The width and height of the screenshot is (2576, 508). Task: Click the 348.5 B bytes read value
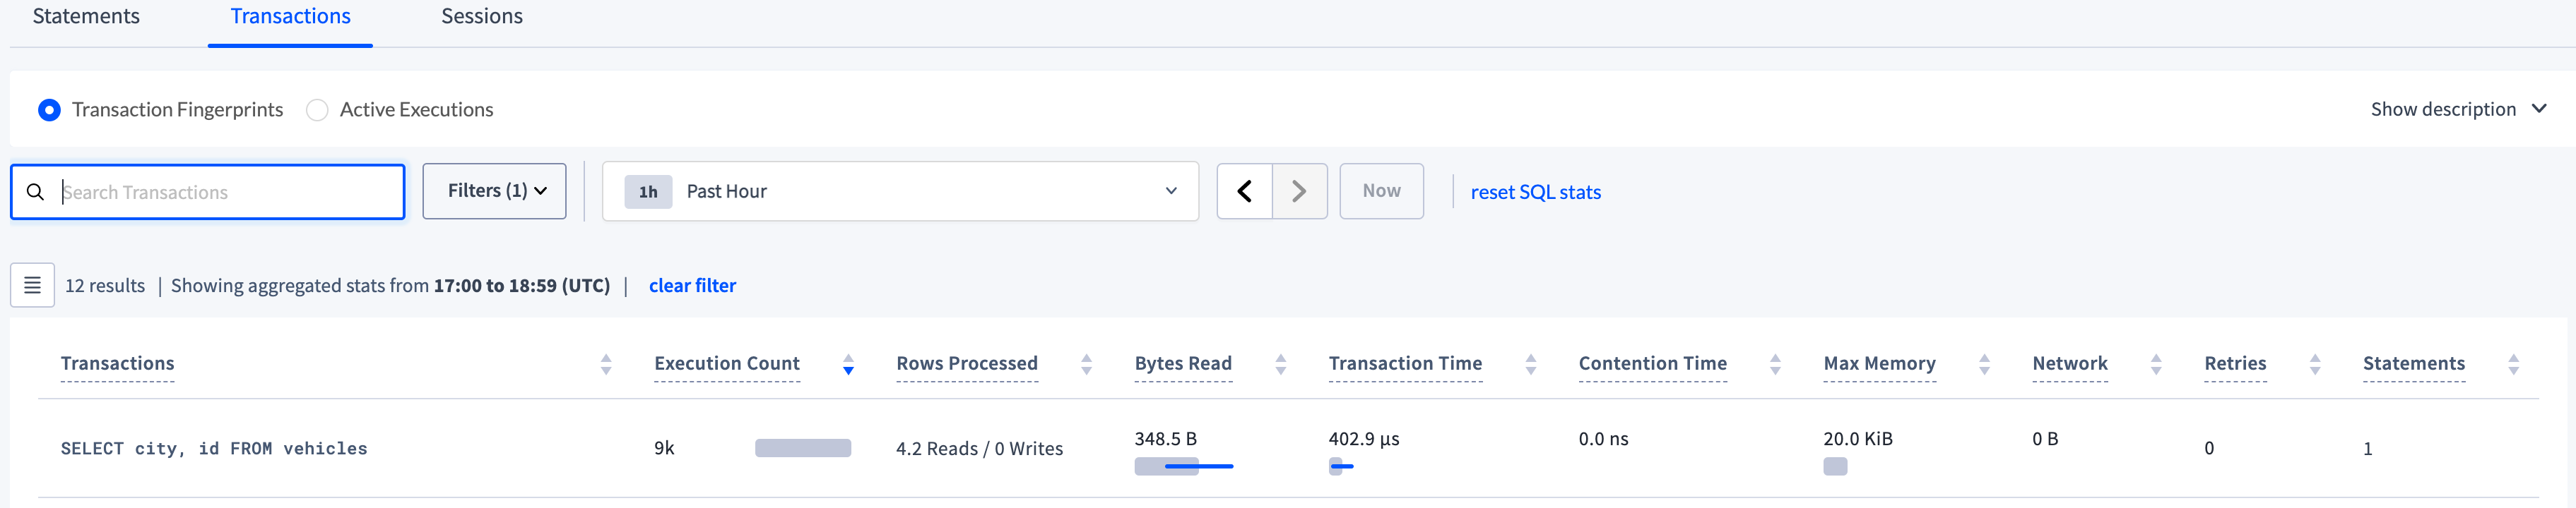pos(1165,438)
